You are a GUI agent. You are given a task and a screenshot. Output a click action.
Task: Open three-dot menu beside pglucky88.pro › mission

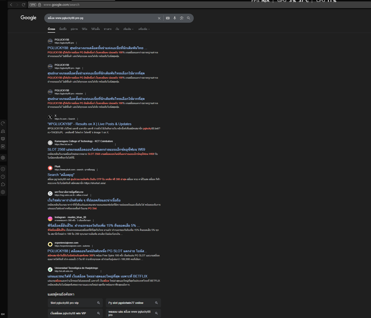[x=85, y=94]
